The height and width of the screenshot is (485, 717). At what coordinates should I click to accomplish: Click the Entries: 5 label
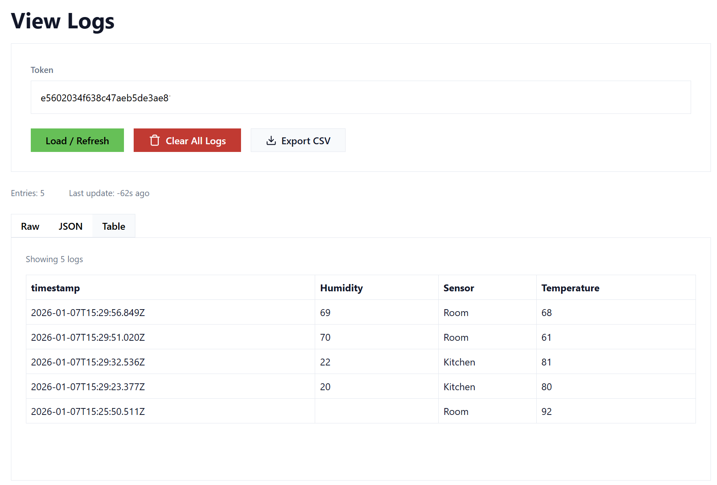point(28,193)
